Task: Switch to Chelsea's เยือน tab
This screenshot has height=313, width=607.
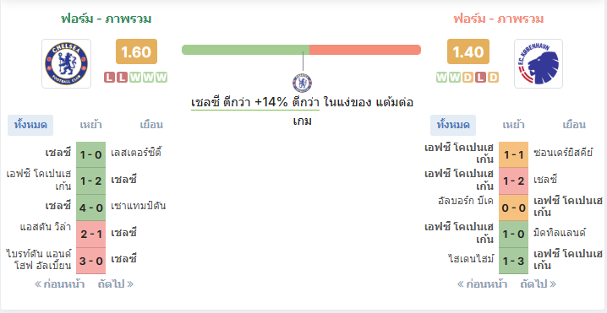Action: click(x=151, y=125)
